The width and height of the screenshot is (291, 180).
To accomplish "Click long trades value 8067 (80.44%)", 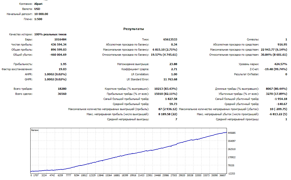I will (x=276, y=89).
